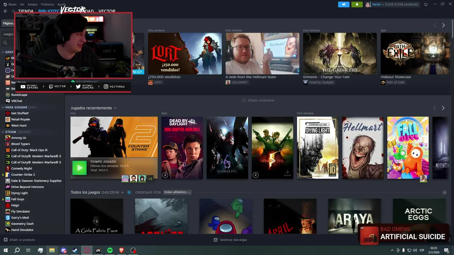Open the Ver menu
454x255 pixels.
(22, 4)
